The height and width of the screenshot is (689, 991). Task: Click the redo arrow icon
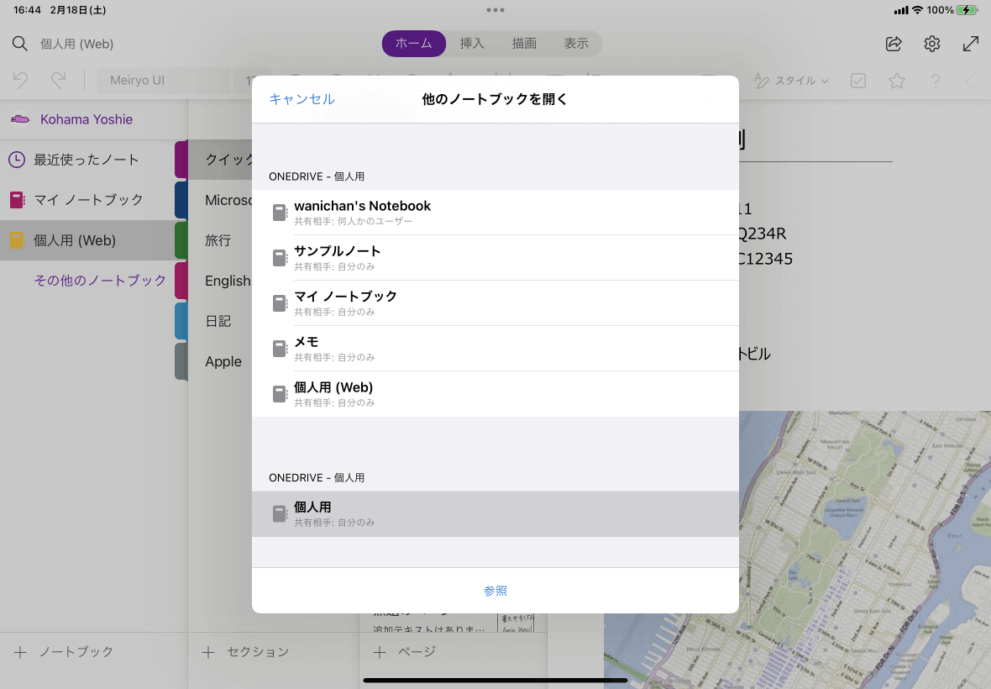pyautogui.click(x=58, y=81)
